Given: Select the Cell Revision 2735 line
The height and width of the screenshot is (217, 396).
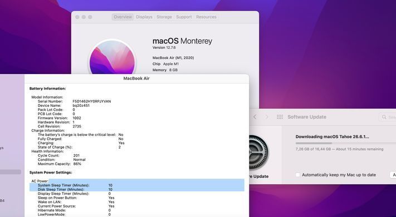Looking at the screenshot, I should click(x=60, y=126).
